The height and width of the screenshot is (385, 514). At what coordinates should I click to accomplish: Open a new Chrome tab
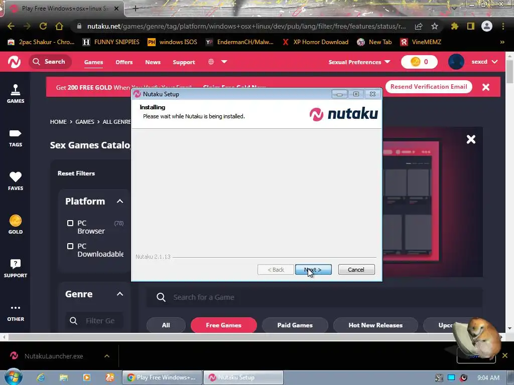pyautogui.click(x=136, y=9)
